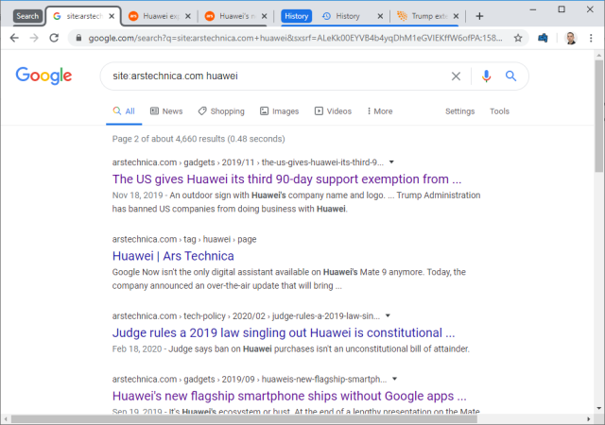Open Huawei | Ars Technica result
The width and height of the screenshot is (605, 425).
click(x=173, y=256)
